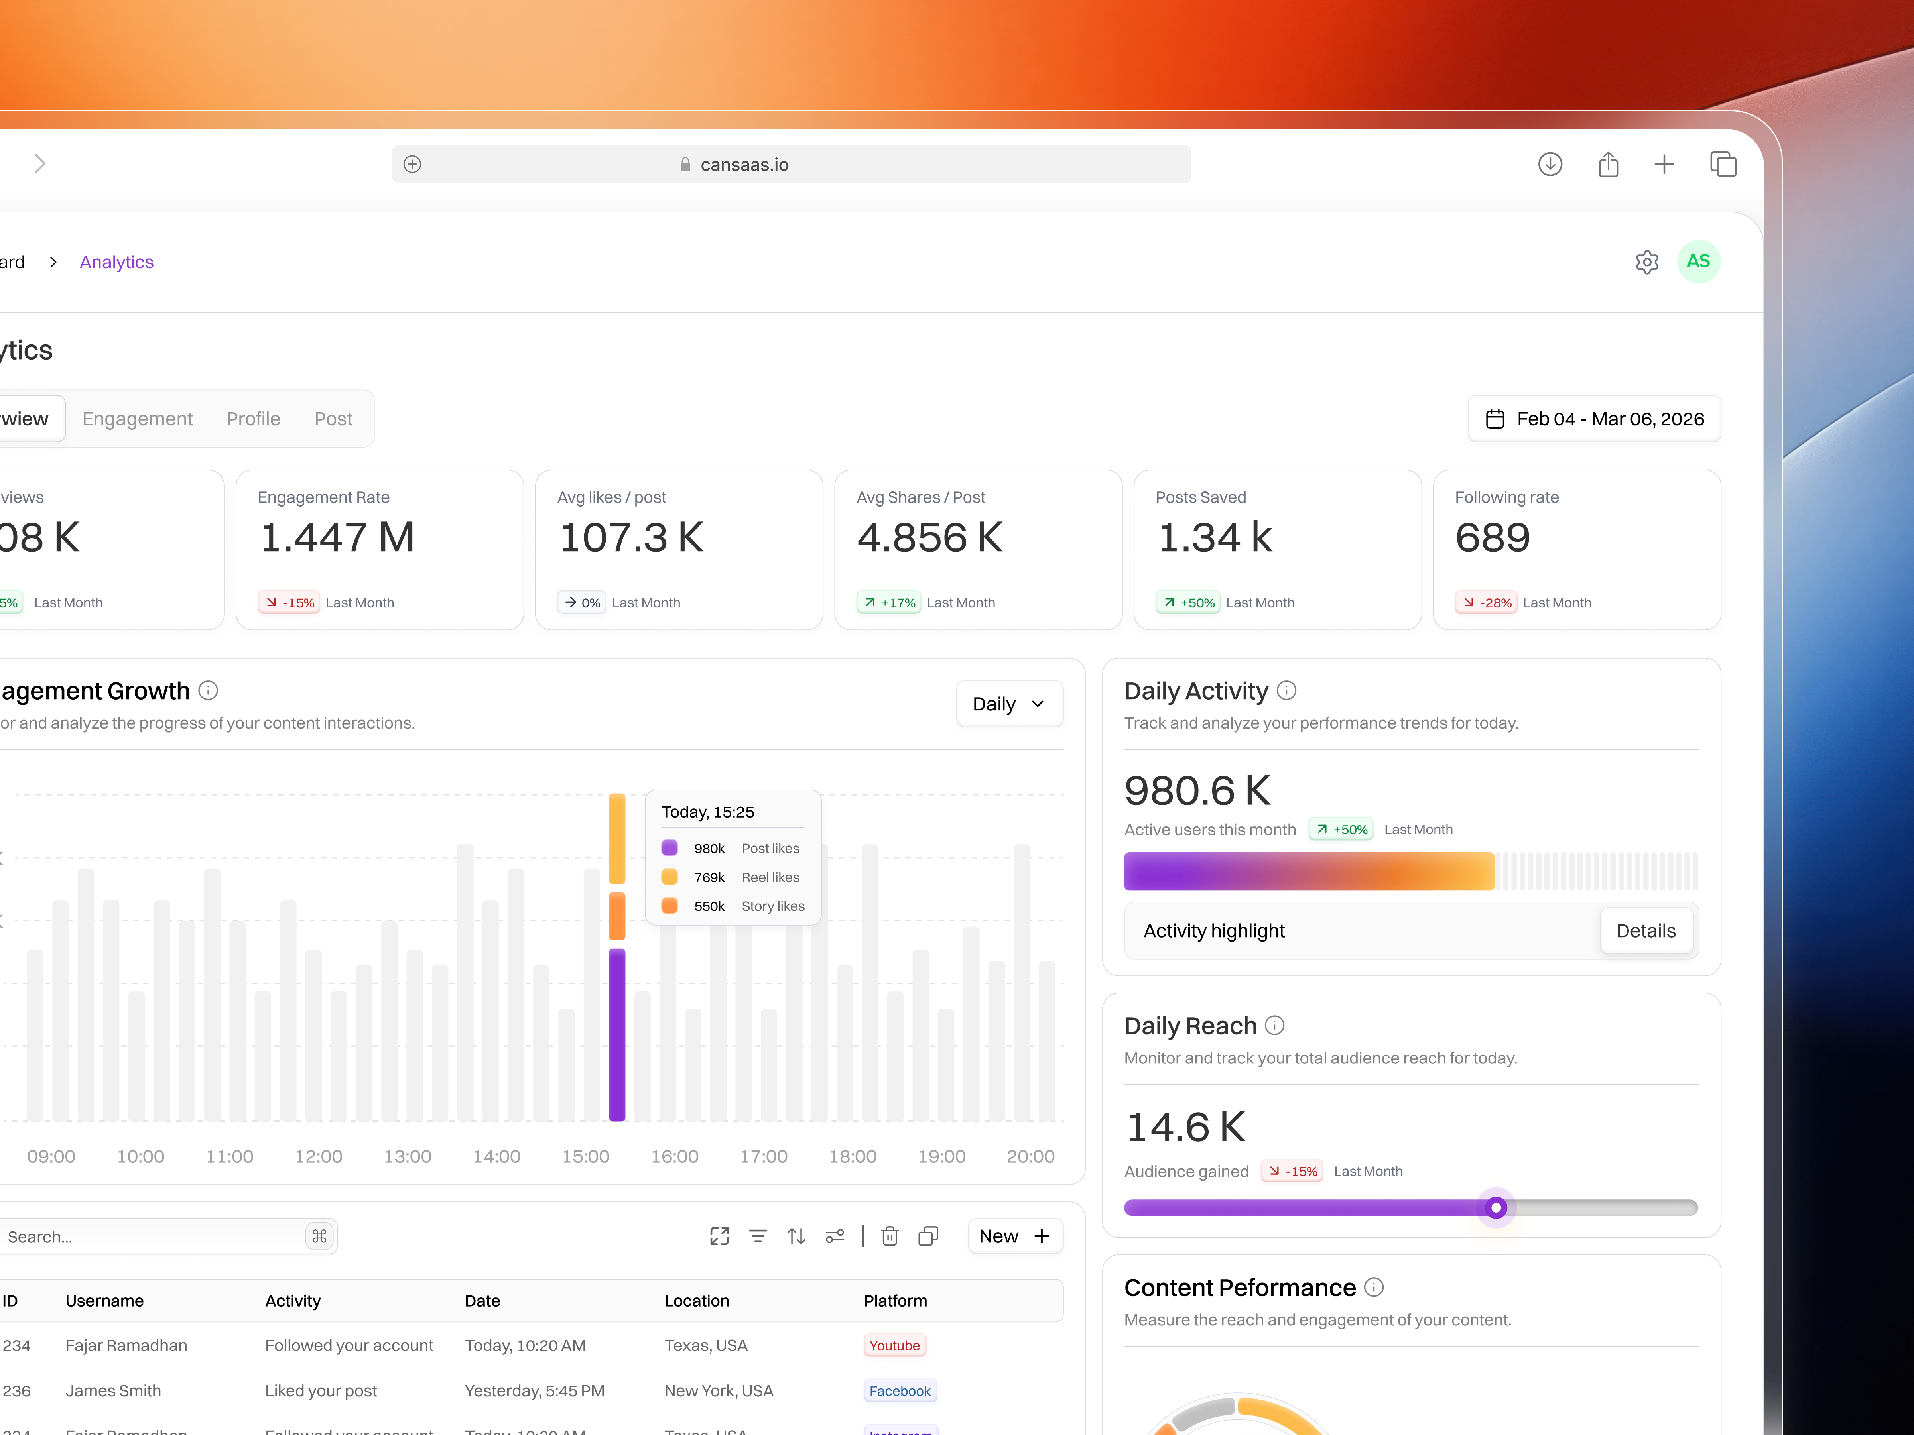Click the expand fullscreen table icon
The height and width of the screenshot is (1435, 1914).
click(719, 1236)
